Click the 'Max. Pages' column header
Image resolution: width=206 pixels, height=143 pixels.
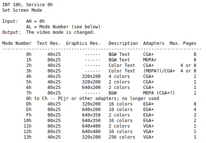[x=183, y=43]
